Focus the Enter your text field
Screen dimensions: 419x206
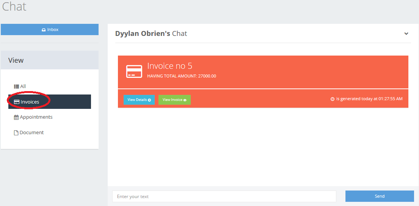224,197
